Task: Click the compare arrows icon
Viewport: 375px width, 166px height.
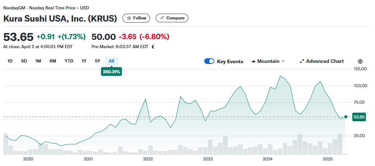Action: (162, 18)
